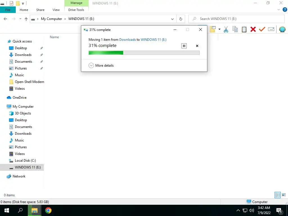The image size is (288, 216).
Task: Click the Copy toolbar icon
Action: pos(235,29)
